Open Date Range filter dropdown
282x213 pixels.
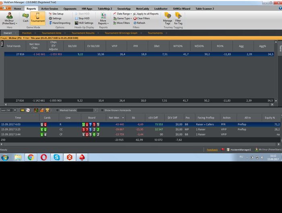pyautogui.click(x=122, y=14)
